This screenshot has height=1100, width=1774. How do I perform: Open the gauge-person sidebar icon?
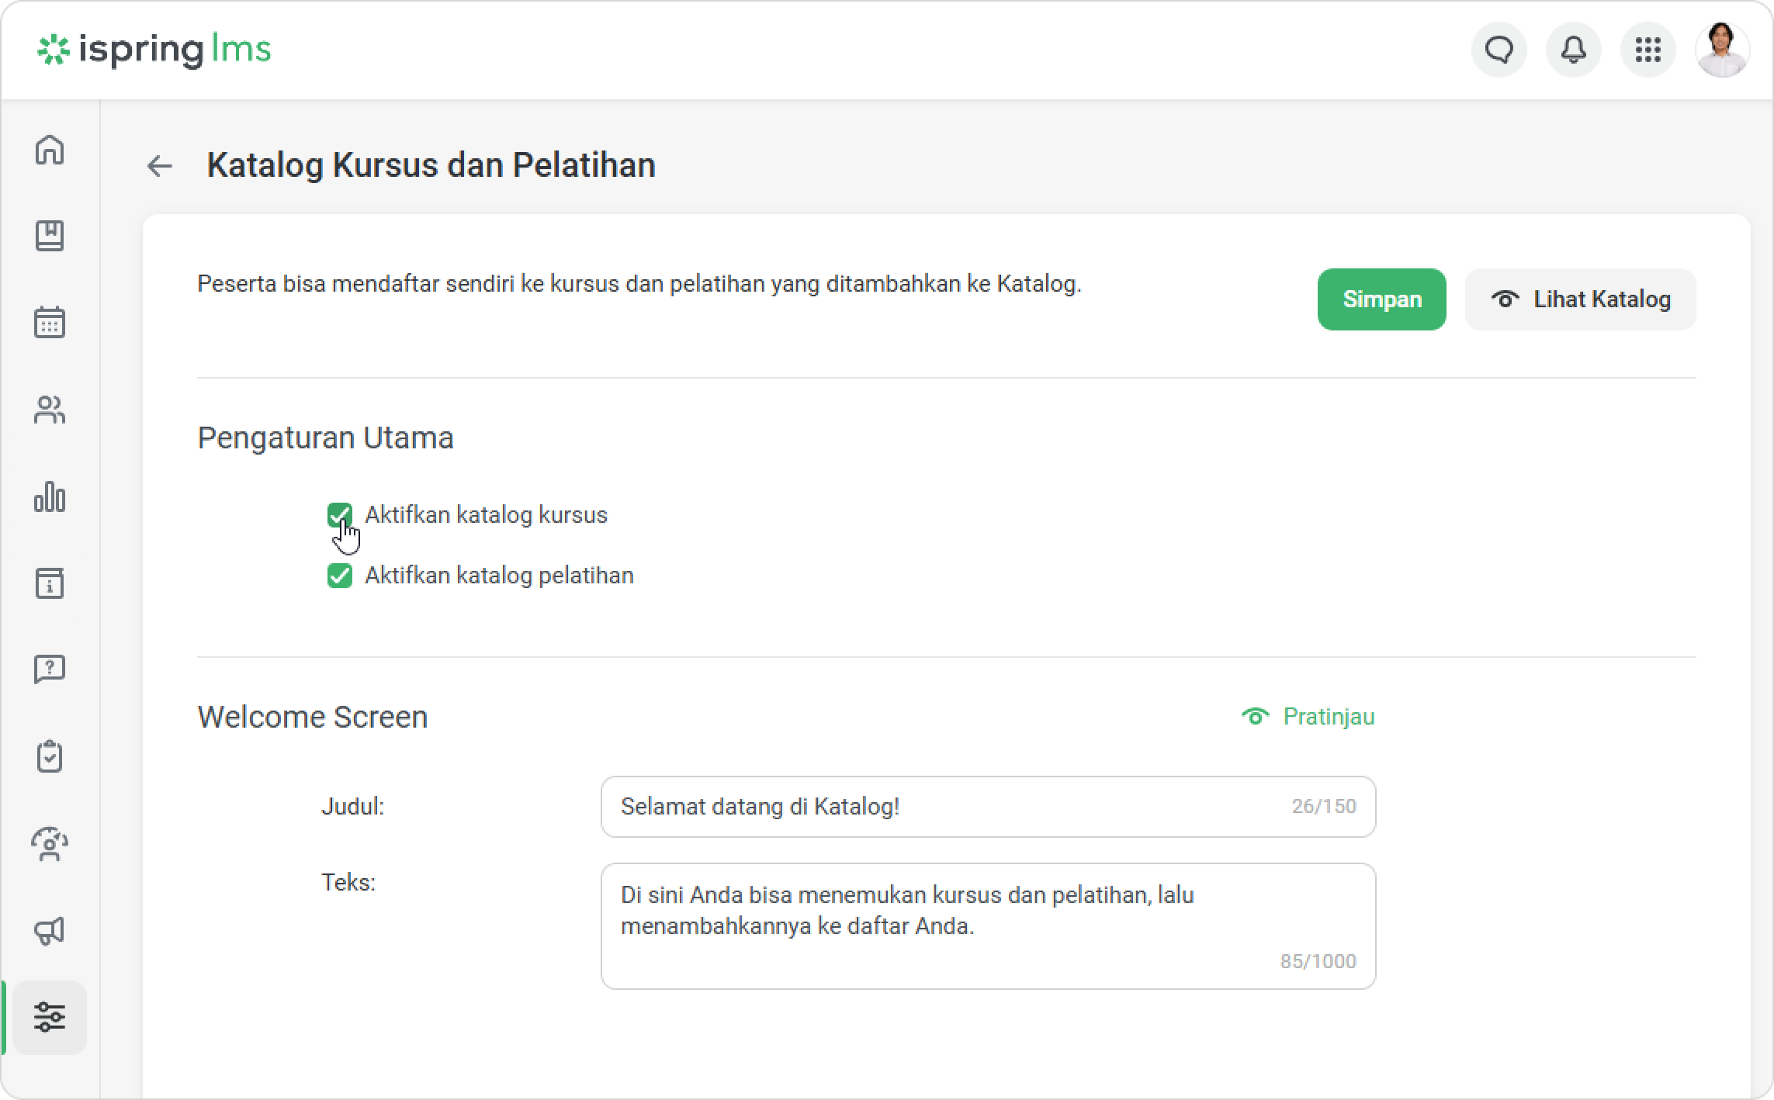50,844
